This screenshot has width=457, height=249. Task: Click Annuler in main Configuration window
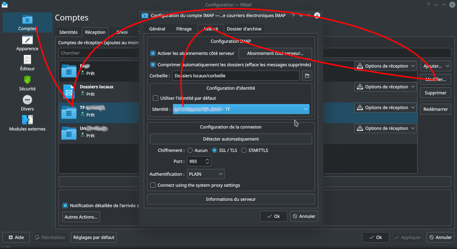tap(441, 237)
